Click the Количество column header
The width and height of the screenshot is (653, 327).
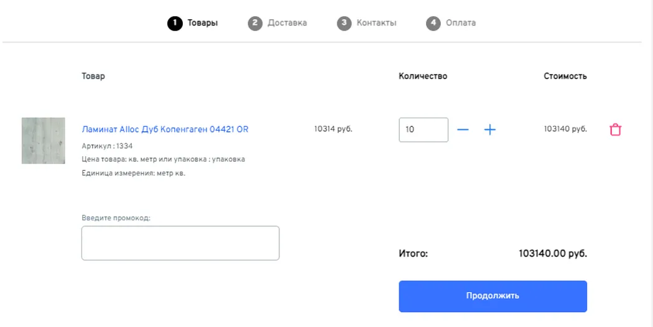click(423, 76)
